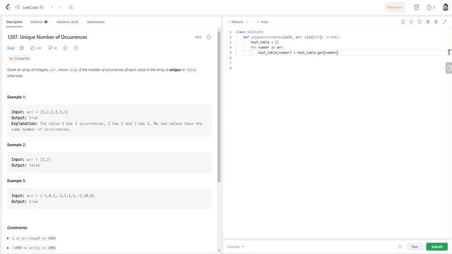Image resolution: width=452 pixels, height=254 pixels.
Task: Click the problem title '1207. Unique Number of Occurrences'
Action: tap(47, 37)
